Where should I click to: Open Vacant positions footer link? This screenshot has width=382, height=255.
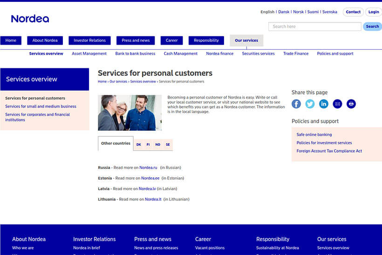[210, 248]
